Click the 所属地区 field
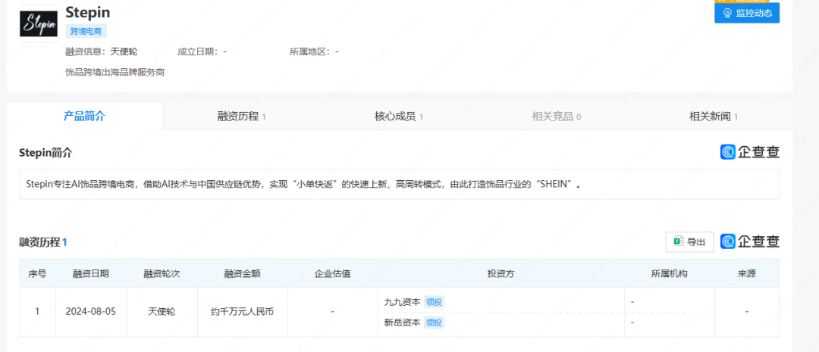 coord(314,51)
